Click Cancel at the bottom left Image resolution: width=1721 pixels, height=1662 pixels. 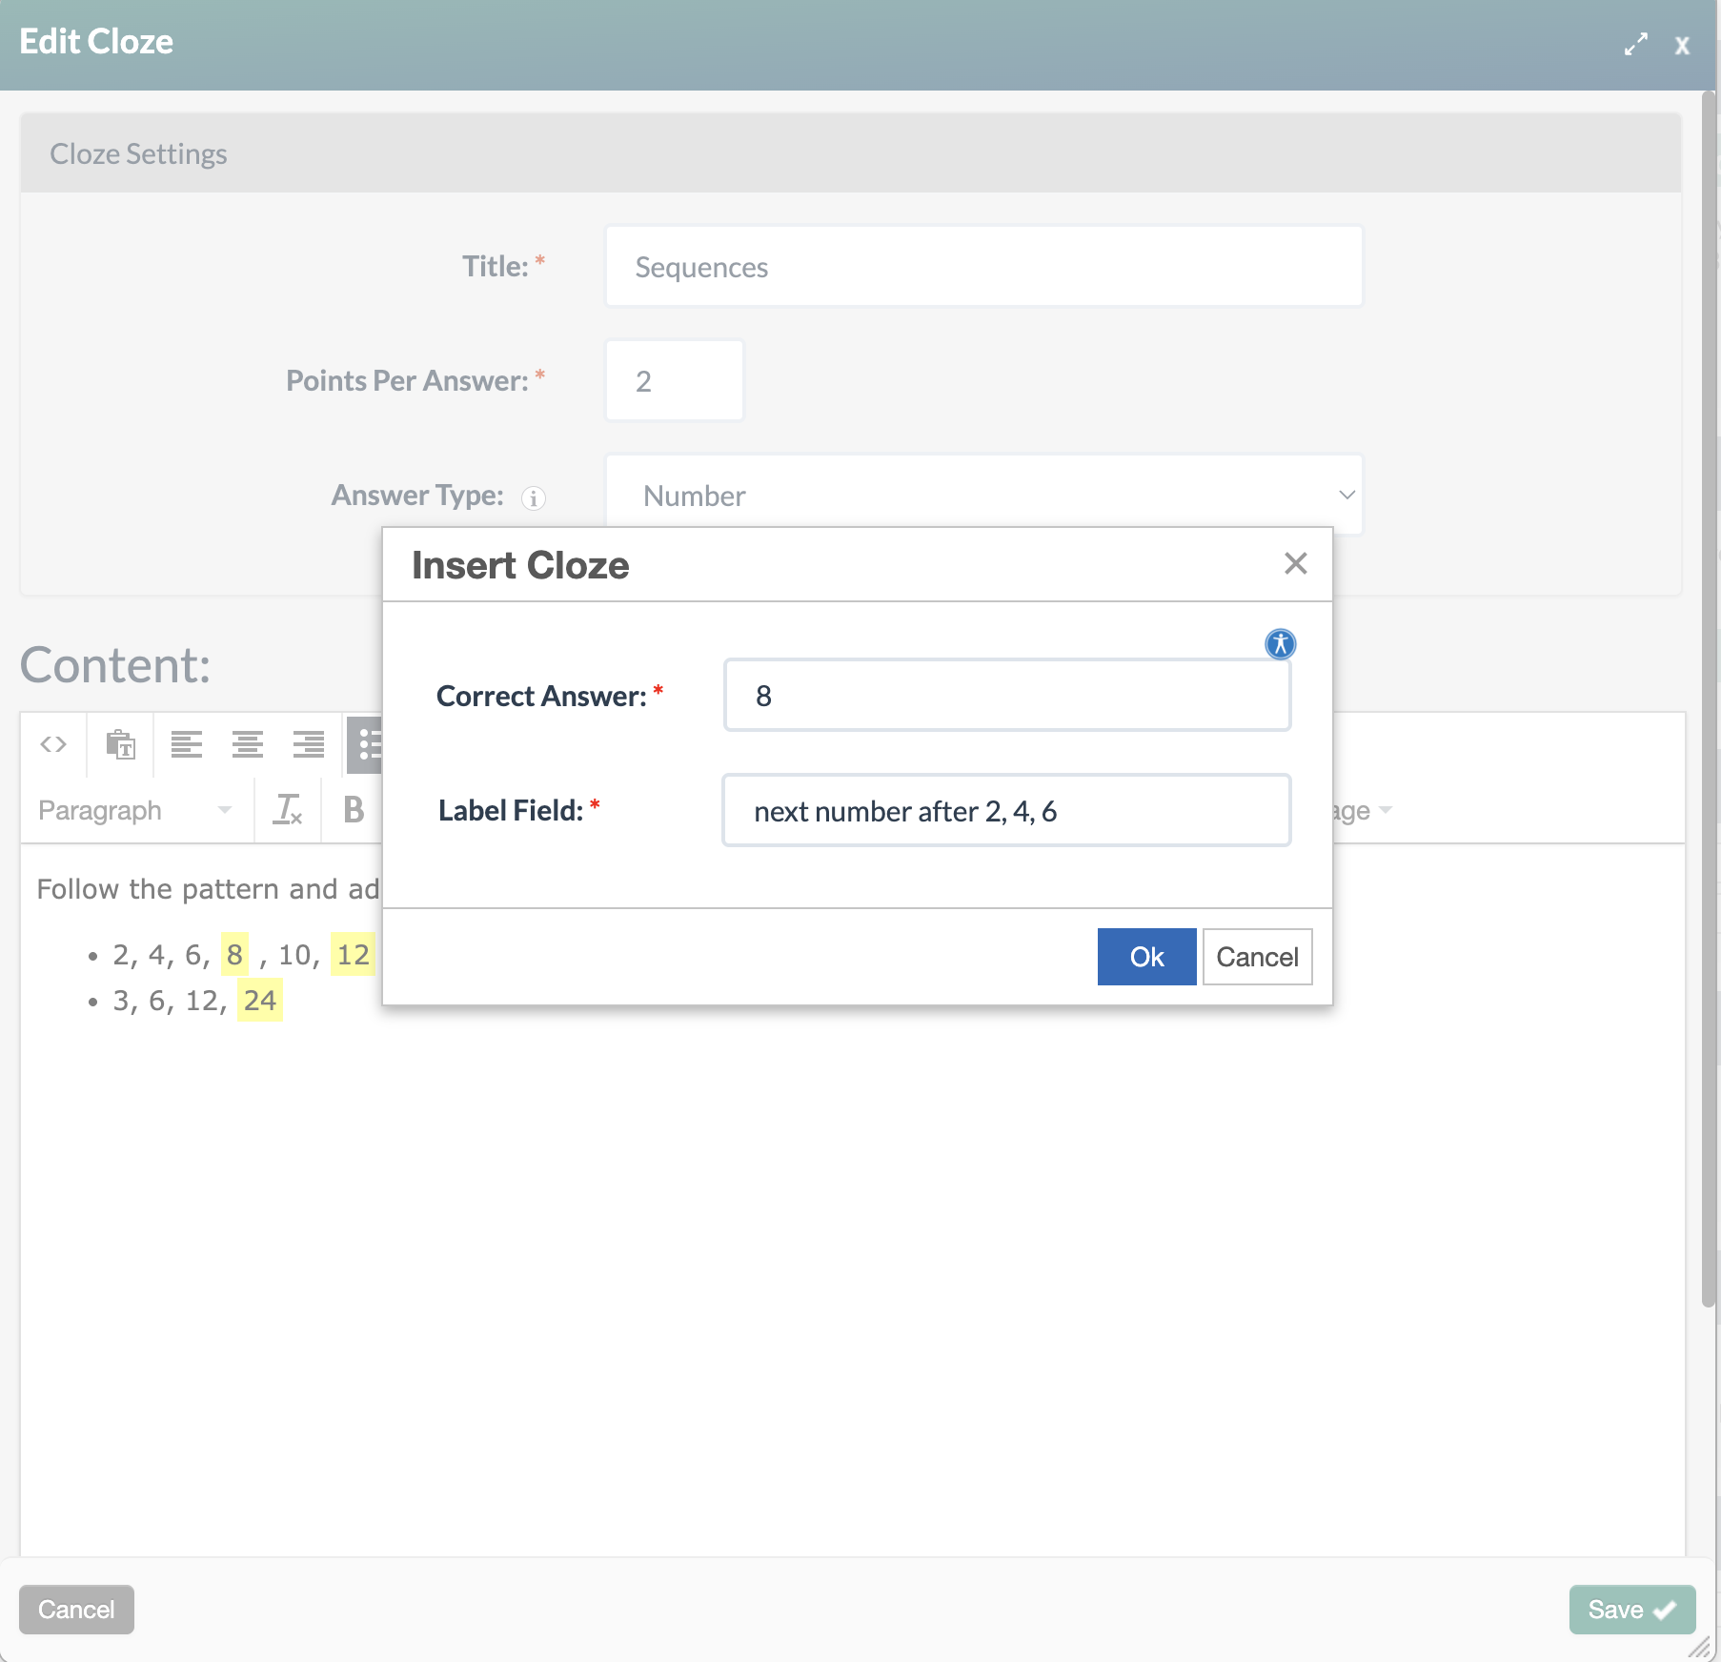pyautogui.click(x=76, y=1610)
